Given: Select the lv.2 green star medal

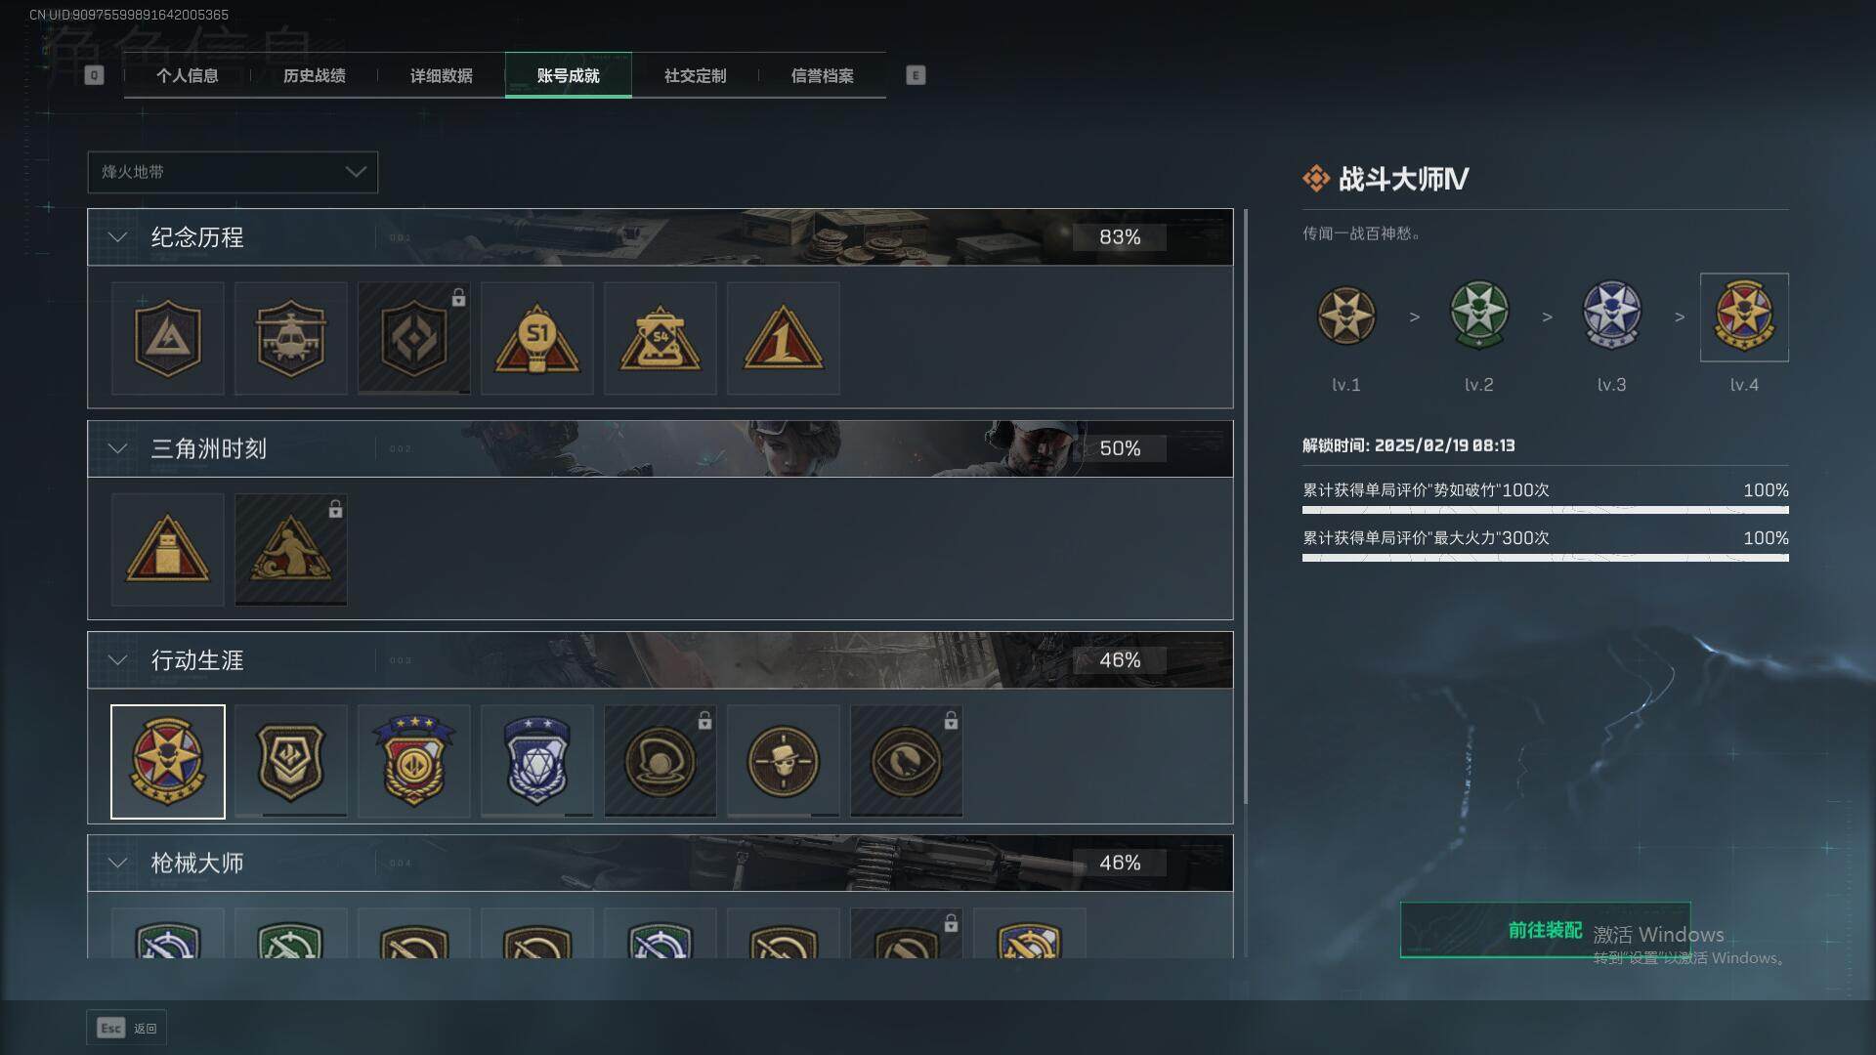Looking at the screenshot, I should 1478,316.
